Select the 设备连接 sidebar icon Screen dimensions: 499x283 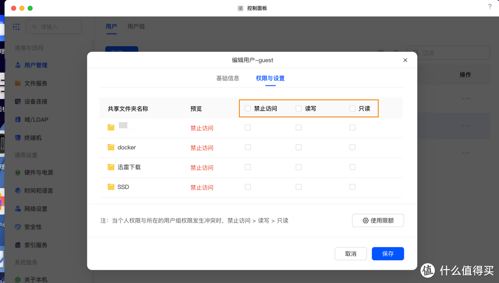point(18,102)
